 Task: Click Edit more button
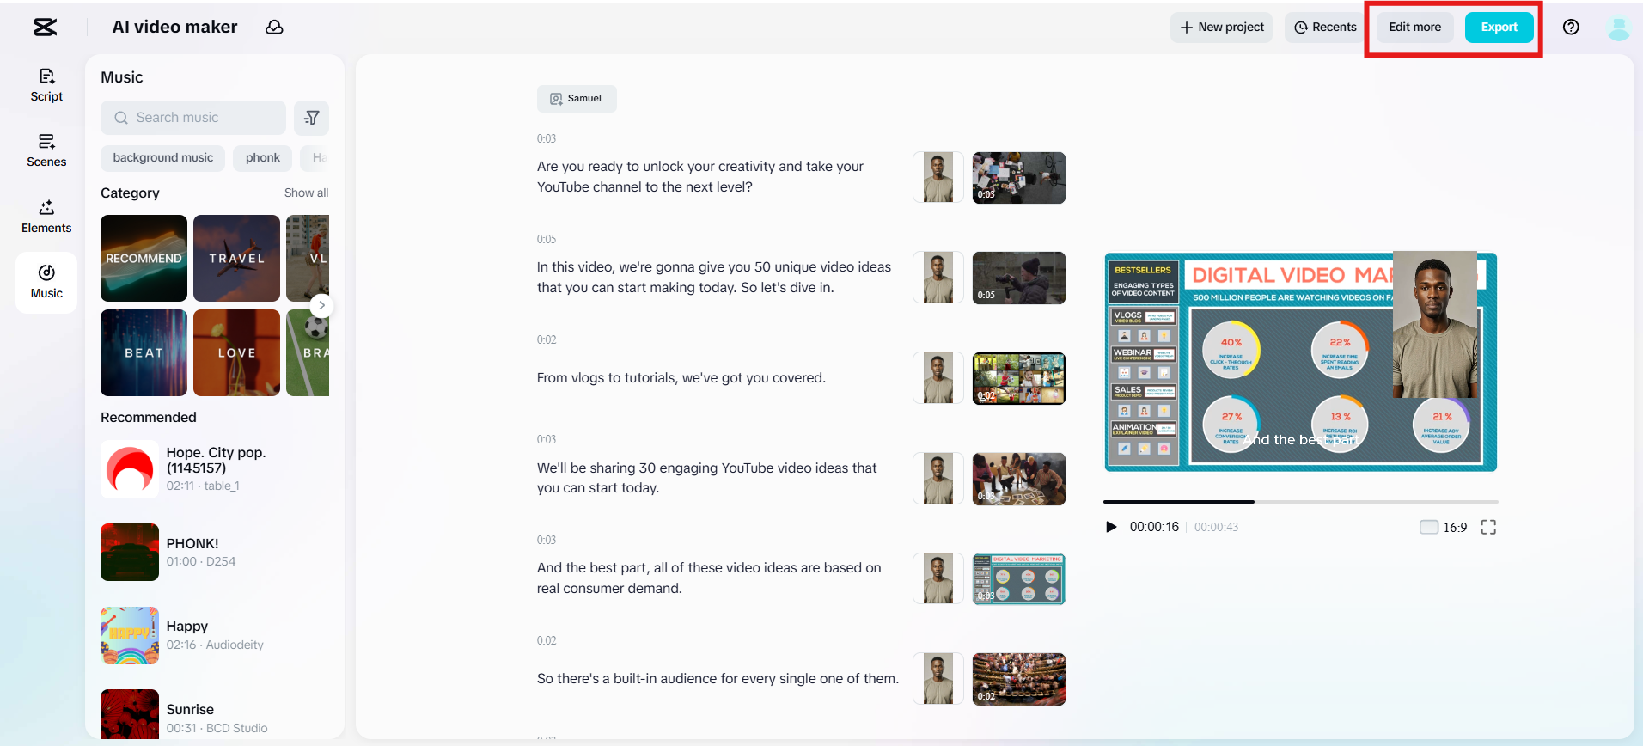1414,28
